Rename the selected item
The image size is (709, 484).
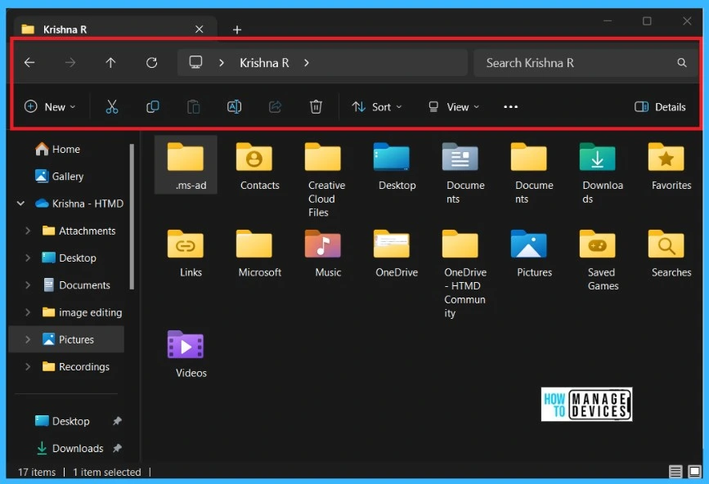(x=234, y=106)
